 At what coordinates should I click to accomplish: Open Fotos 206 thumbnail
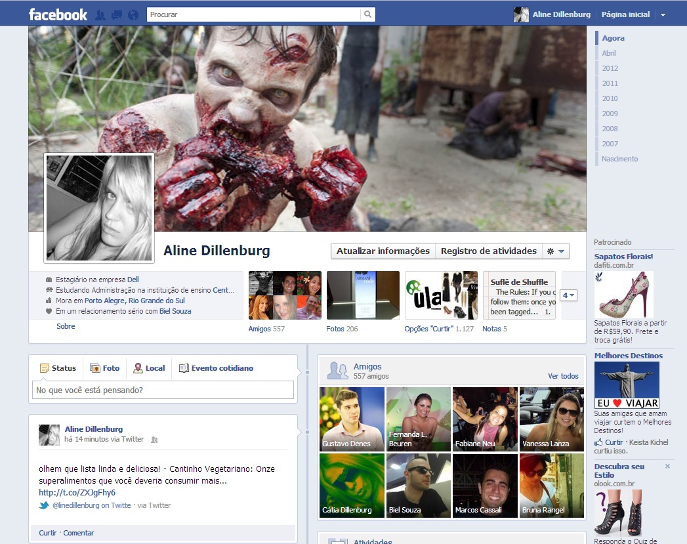click(x=363, y=295)
